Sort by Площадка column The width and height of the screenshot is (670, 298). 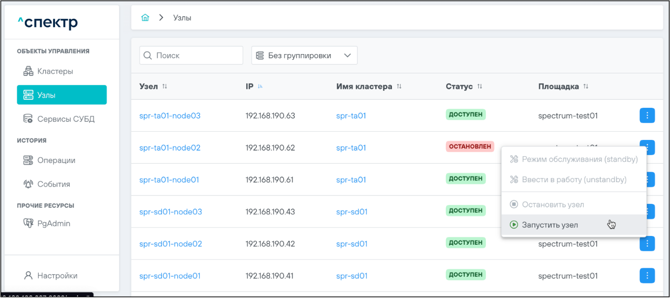(586, 87)
